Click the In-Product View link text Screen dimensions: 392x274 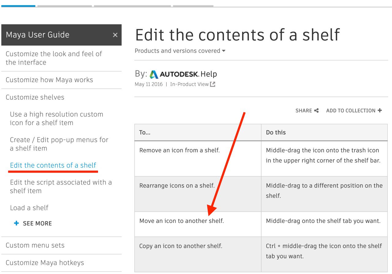(189, 84)
